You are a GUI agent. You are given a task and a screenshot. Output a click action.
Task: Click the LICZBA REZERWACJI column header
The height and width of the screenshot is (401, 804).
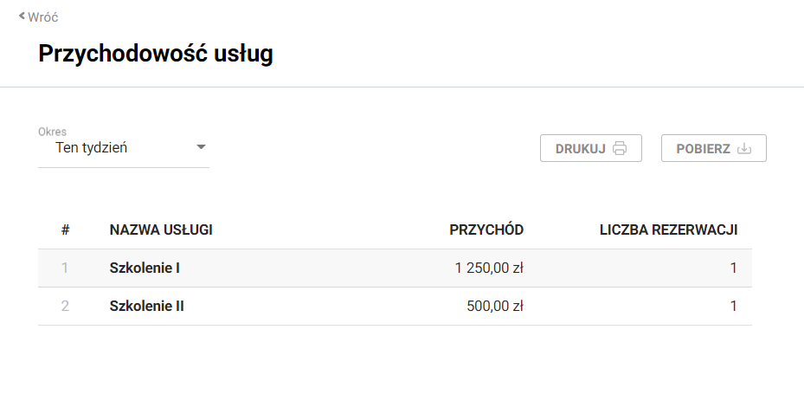pyautogui.click(x=668, y=230)
